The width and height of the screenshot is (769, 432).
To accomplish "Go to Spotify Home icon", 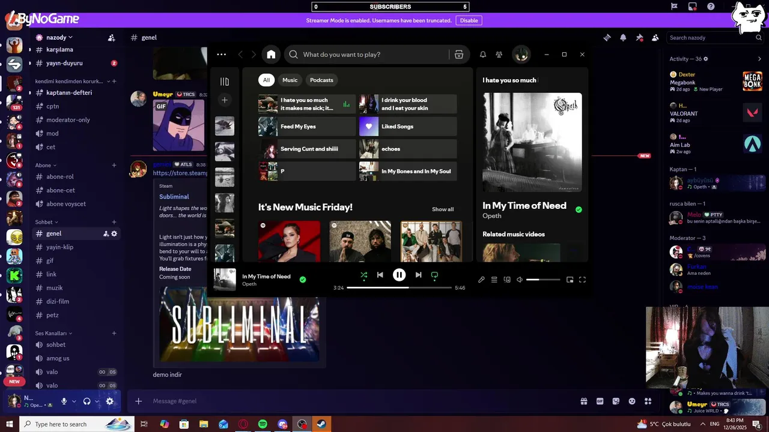I will coord(271,55).
